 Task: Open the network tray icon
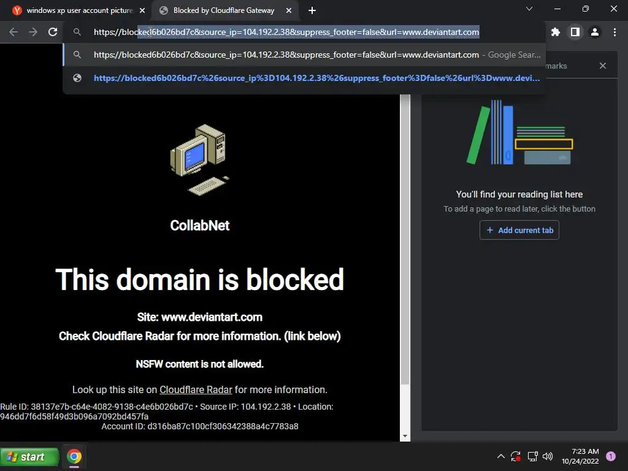click(x=532, y=456)
